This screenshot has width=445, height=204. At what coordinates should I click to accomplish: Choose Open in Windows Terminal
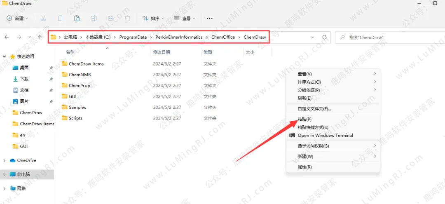pyautogui.click(x=333, y=135)
